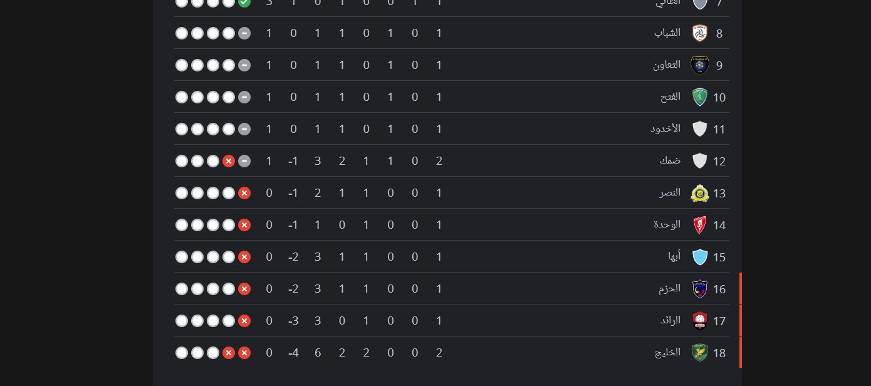This screenshot has width=871, height=386.
Task: Click the Al-Fateh green club crest
Action: (x=699, y=97)
